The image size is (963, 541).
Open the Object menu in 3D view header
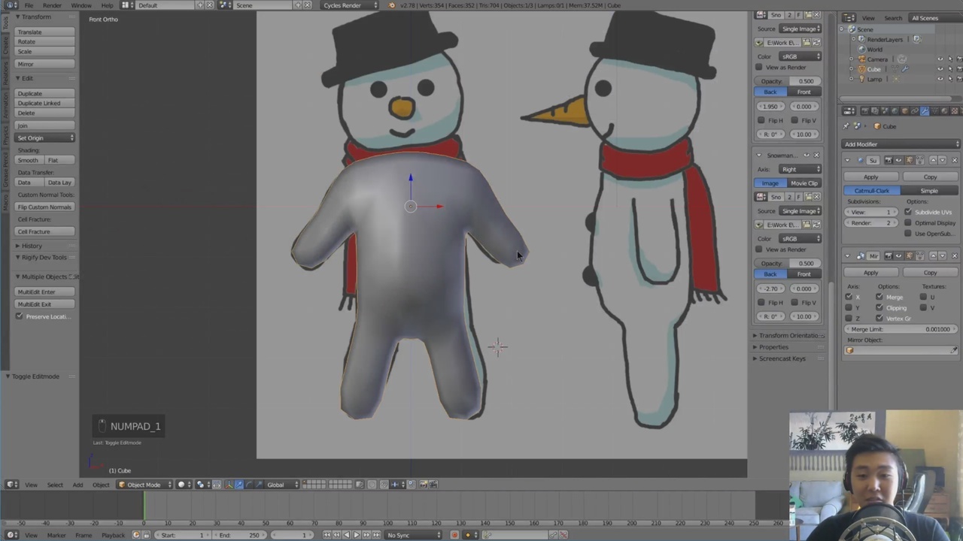coord(101,485)
